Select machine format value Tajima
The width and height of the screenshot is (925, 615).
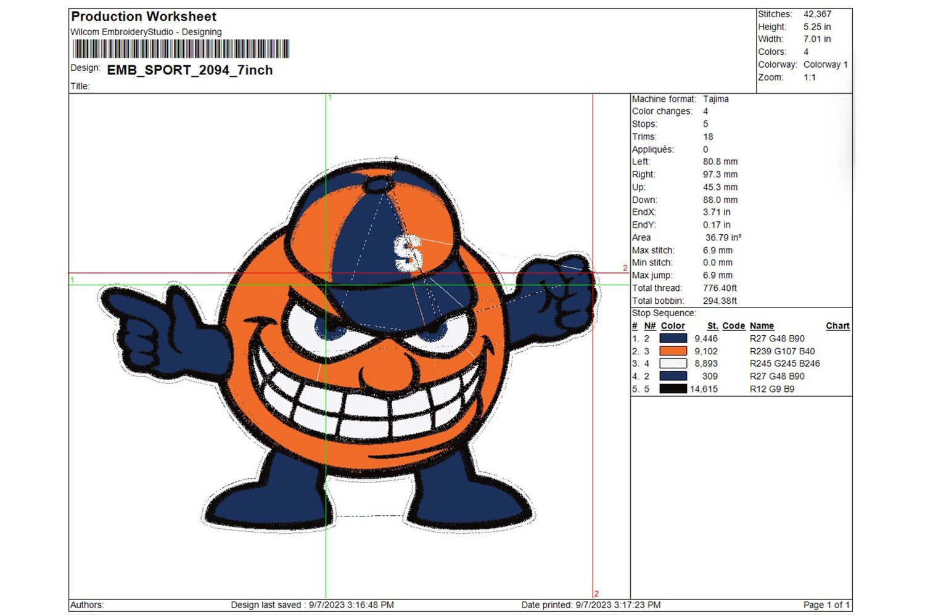click(716, 99)
